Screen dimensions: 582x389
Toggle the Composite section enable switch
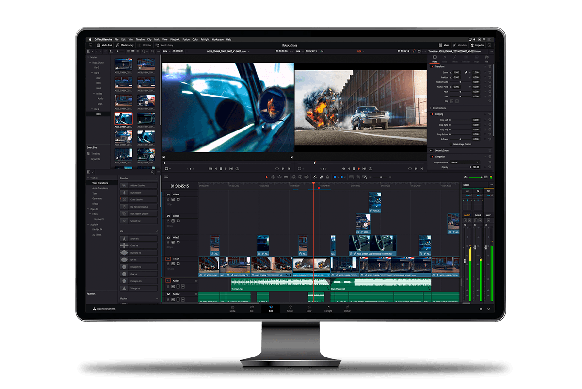(432, 157)
